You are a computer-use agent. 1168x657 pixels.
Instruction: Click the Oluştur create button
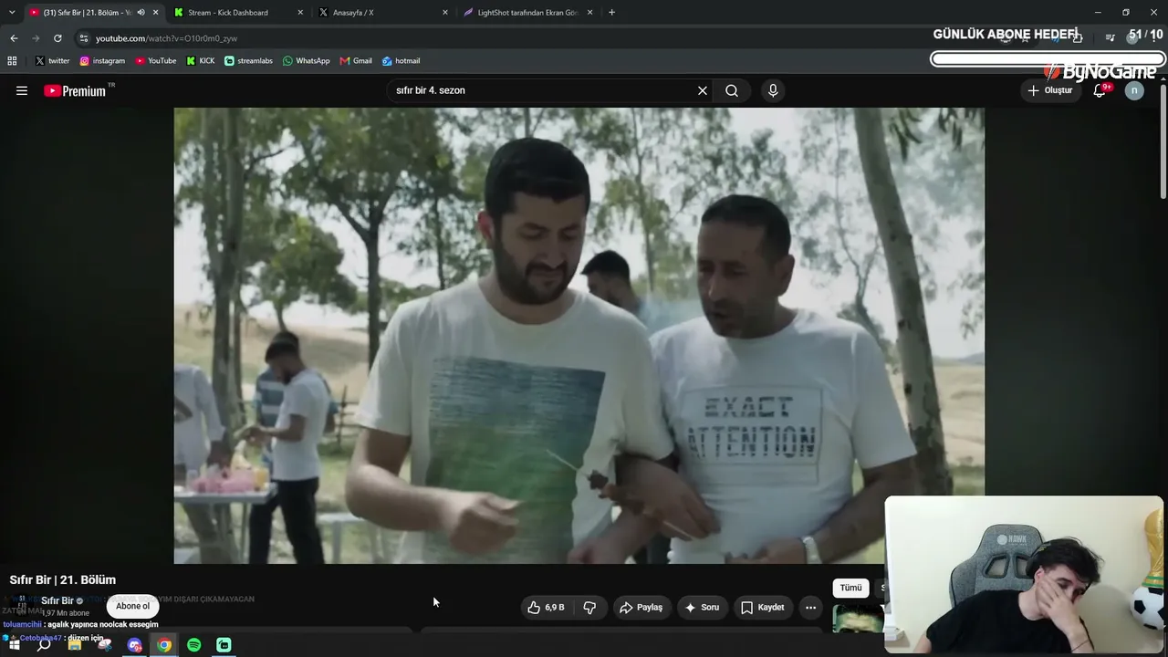1049,90
